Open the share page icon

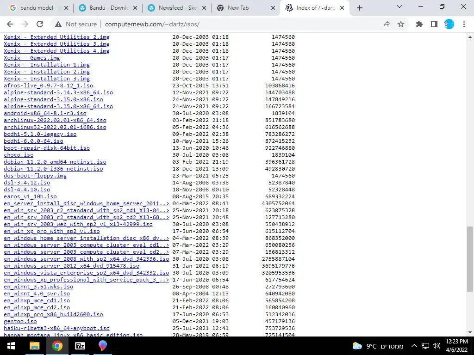point(386,24)
